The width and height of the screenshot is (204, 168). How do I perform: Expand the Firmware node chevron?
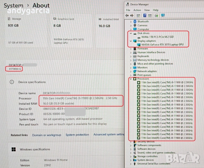point(131,49)
